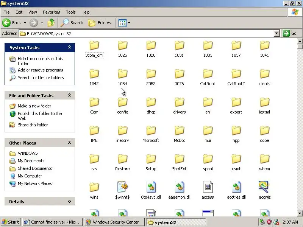
Task: Select the drivers folder icon
Action: coord(179,102)
